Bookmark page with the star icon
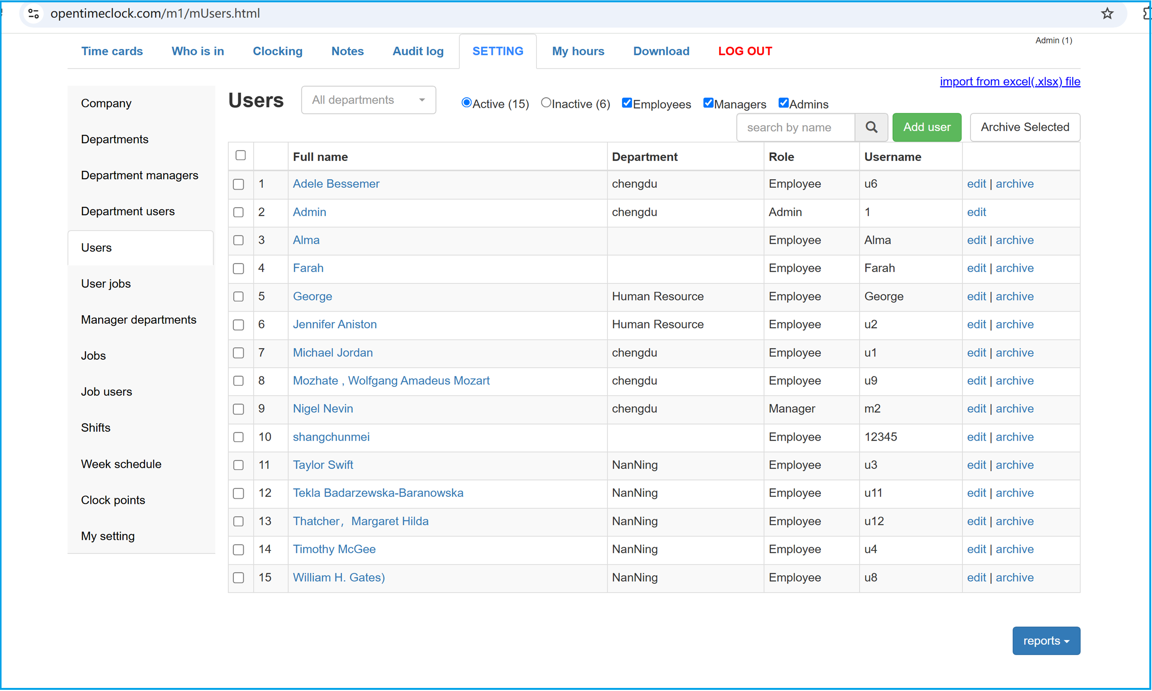Viewport: 1152px width, 691px height. (1107, 13)
